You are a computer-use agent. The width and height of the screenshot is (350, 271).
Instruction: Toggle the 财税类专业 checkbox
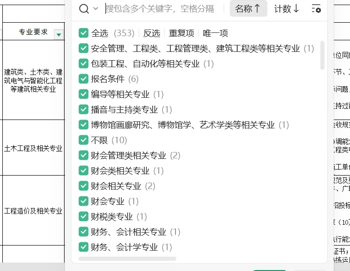point(84,216)
